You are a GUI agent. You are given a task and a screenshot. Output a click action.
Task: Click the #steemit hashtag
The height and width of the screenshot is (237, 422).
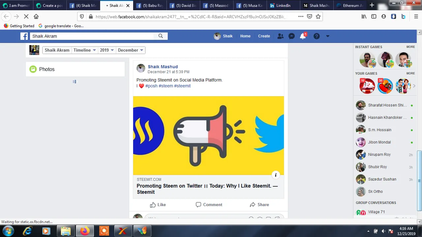[x=182, y=86]
